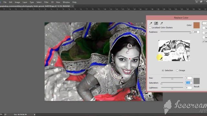Image resolution: width=207 pixels, height=116 pixels.
Task: Click the Fuzziness slider handle
Action: click(191, 33)
